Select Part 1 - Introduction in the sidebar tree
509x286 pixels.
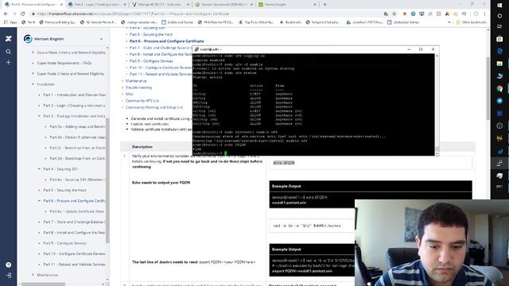pyautogui.click(x=74, y=95)
